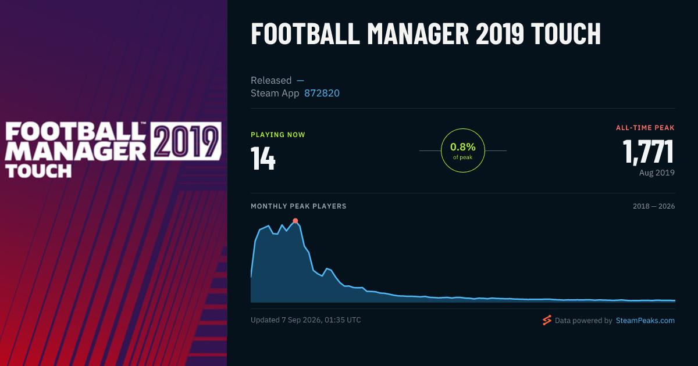Screen dimensions: 698x366
Task: Click the Football Manager 2019 Touch logo
Action: pyautogui.click(x=113, y=149)
